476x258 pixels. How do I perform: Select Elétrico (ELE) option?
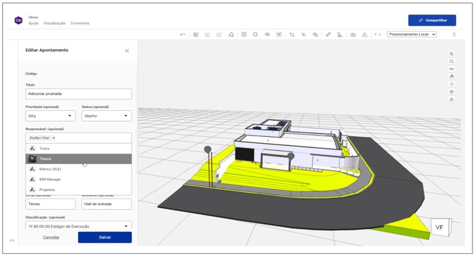pos(79,169)
